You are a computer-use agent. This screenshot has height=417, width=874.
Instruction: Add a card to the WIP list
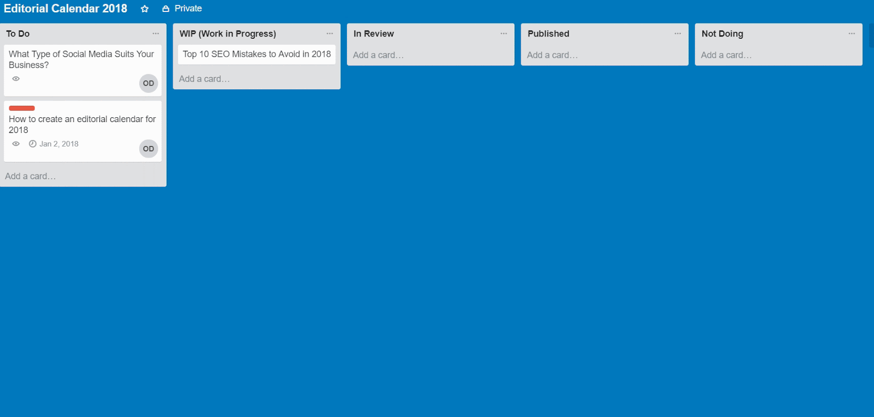point(204,79)
